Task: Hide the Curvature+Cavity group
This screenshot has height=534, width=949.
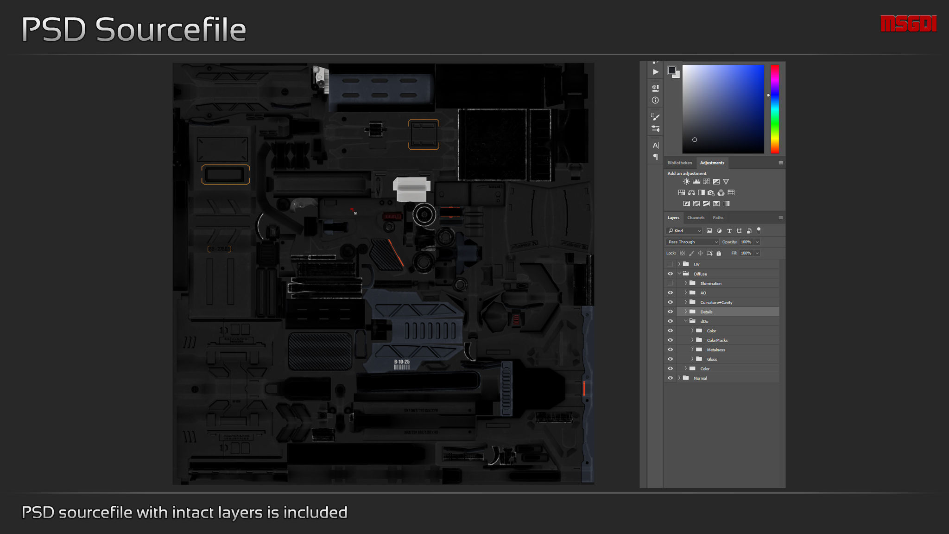Action: point(670,302)
